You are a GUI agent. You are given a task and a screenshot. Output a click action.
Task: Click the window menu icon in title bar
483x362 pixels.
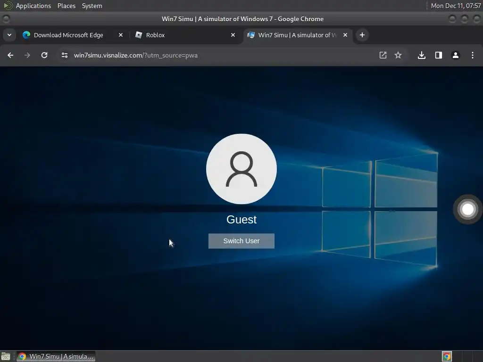coord(6,19)
